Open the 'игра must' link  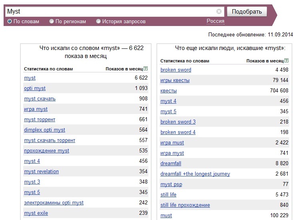[172, 143]
